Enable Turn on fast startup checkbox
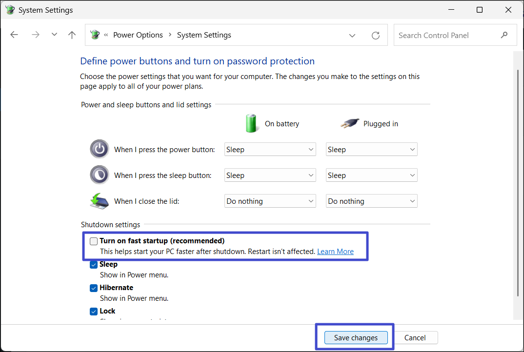This screenshot has height=352, width=524. coord(94,241)
